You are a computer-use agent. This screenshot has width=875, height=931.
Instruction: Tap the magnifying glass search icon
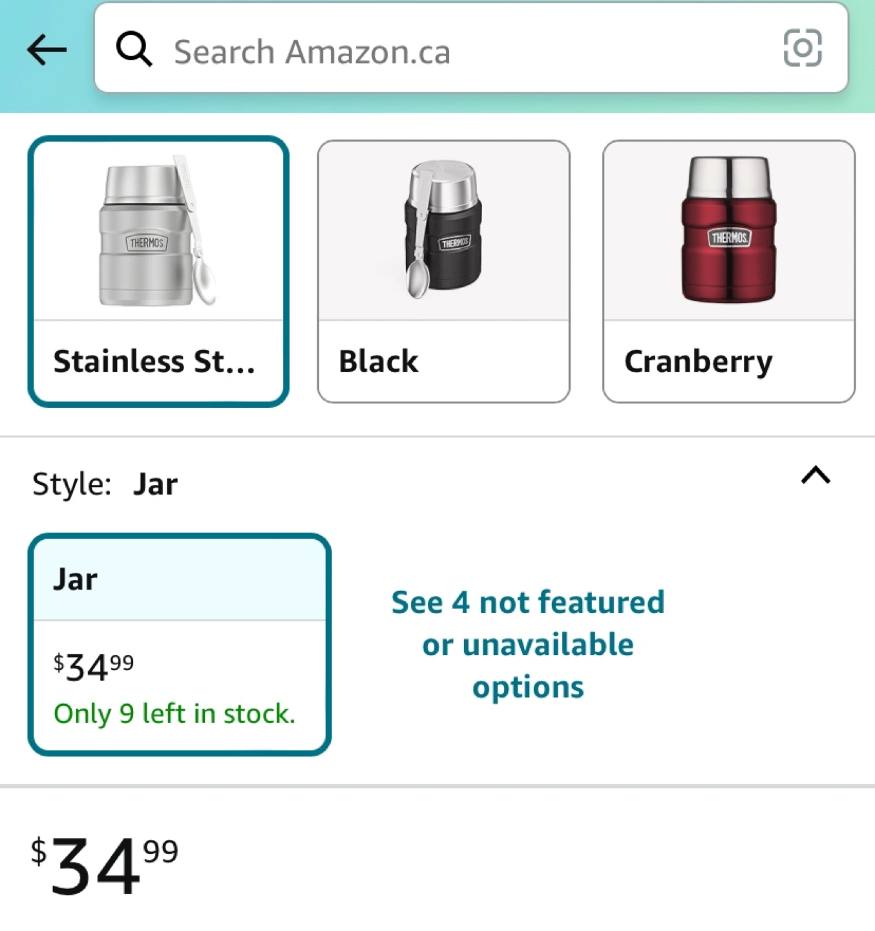(134, 49)
